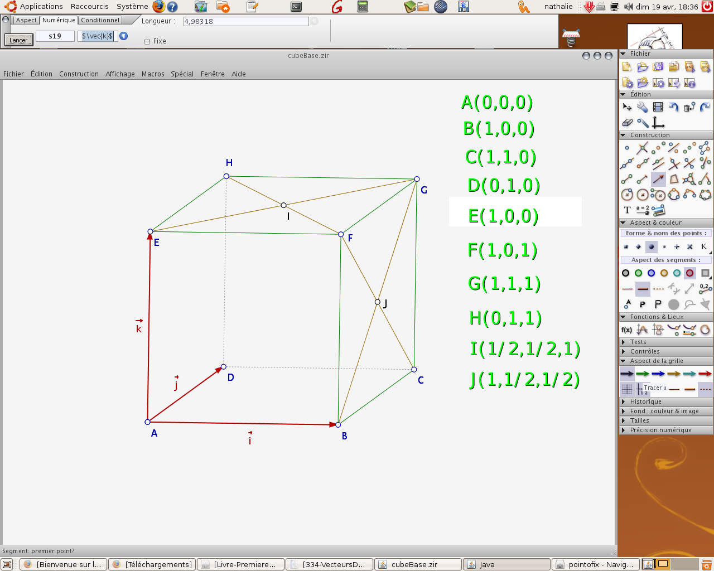
Task: Click the animation filmstrip icon
Action: [658, 107]
